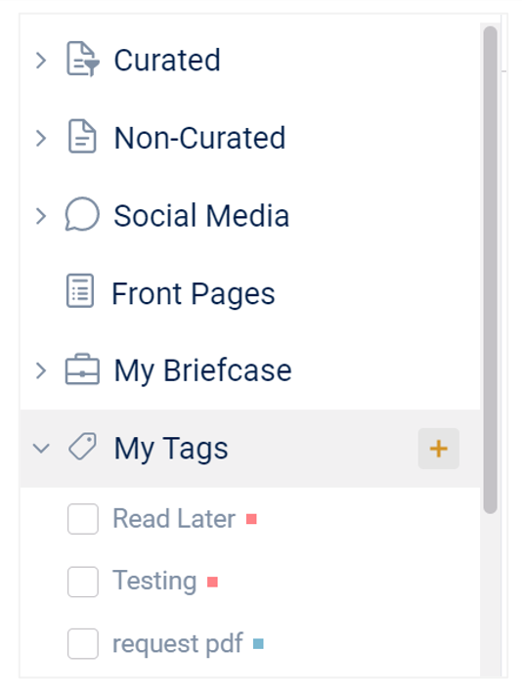Tick the Read Later checkbox
This screenshot has width=522, height=694.
pos(83,519)
